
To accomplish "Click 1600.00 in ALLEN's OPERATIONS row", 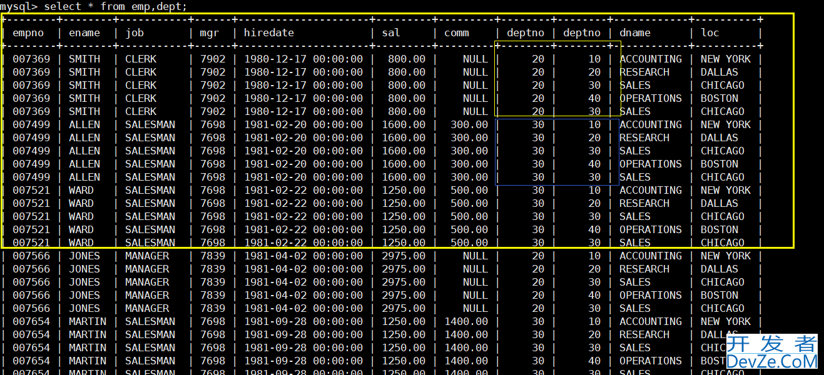I will tap(404, 164).
